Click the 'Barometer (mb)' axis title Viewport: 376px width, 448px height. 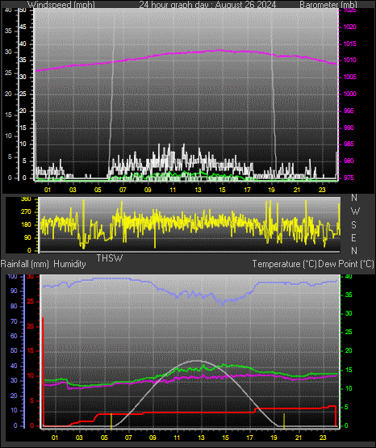(328, 5)
